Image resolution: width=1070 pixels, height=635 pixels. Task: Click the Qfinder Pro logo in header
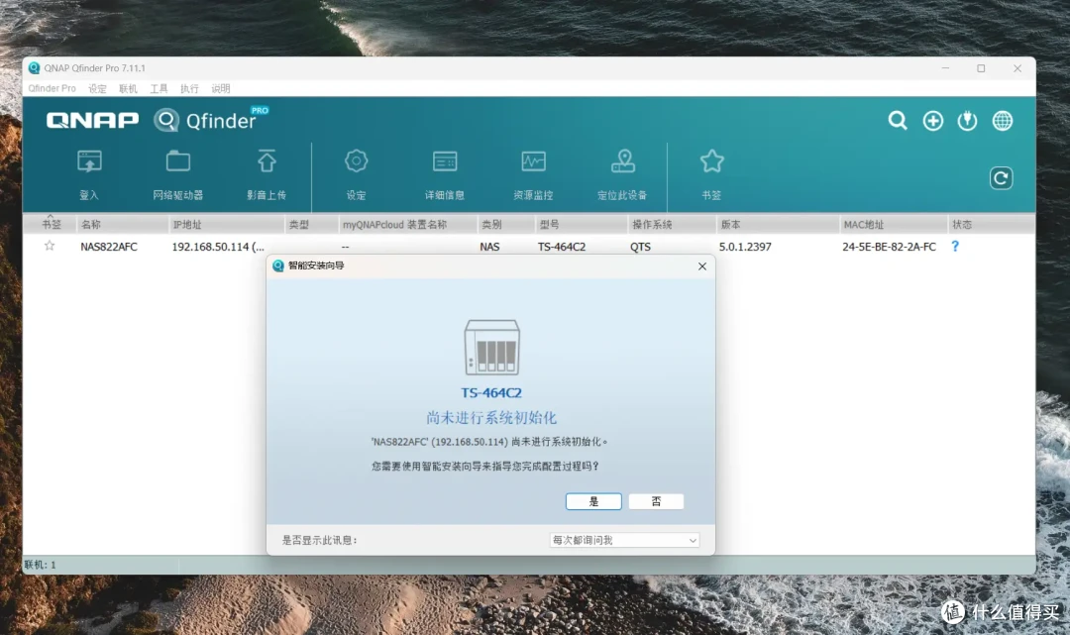coord(210,119)
